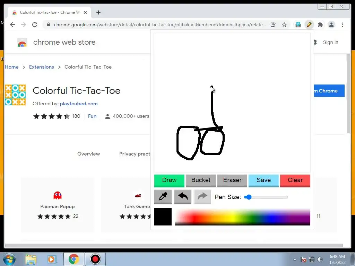Open the Pacman Popup ghost icon
Viewport: 355px width, 266px height.
tap(58, 195)
